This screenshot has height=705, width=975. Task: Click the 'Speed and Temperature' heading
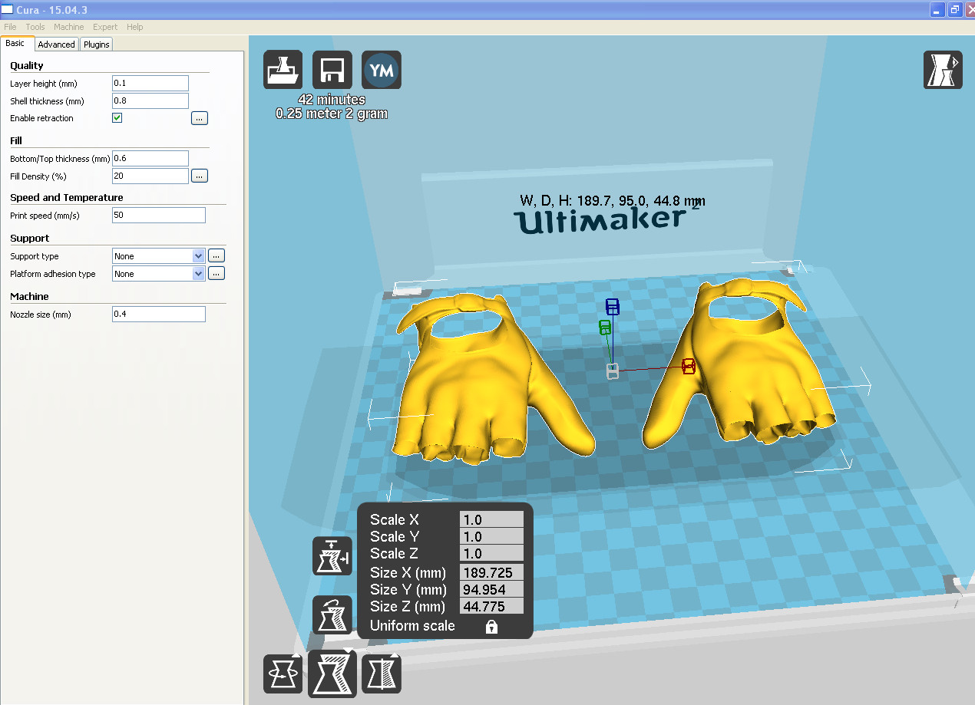coord(67,197)
